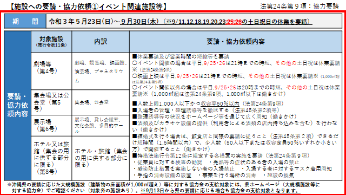The image size is (346, 195).
Task: Click the line ■休業要請及び営業時間の短縮等を要請
Action: pyautogui.click(x=181, y=56)
